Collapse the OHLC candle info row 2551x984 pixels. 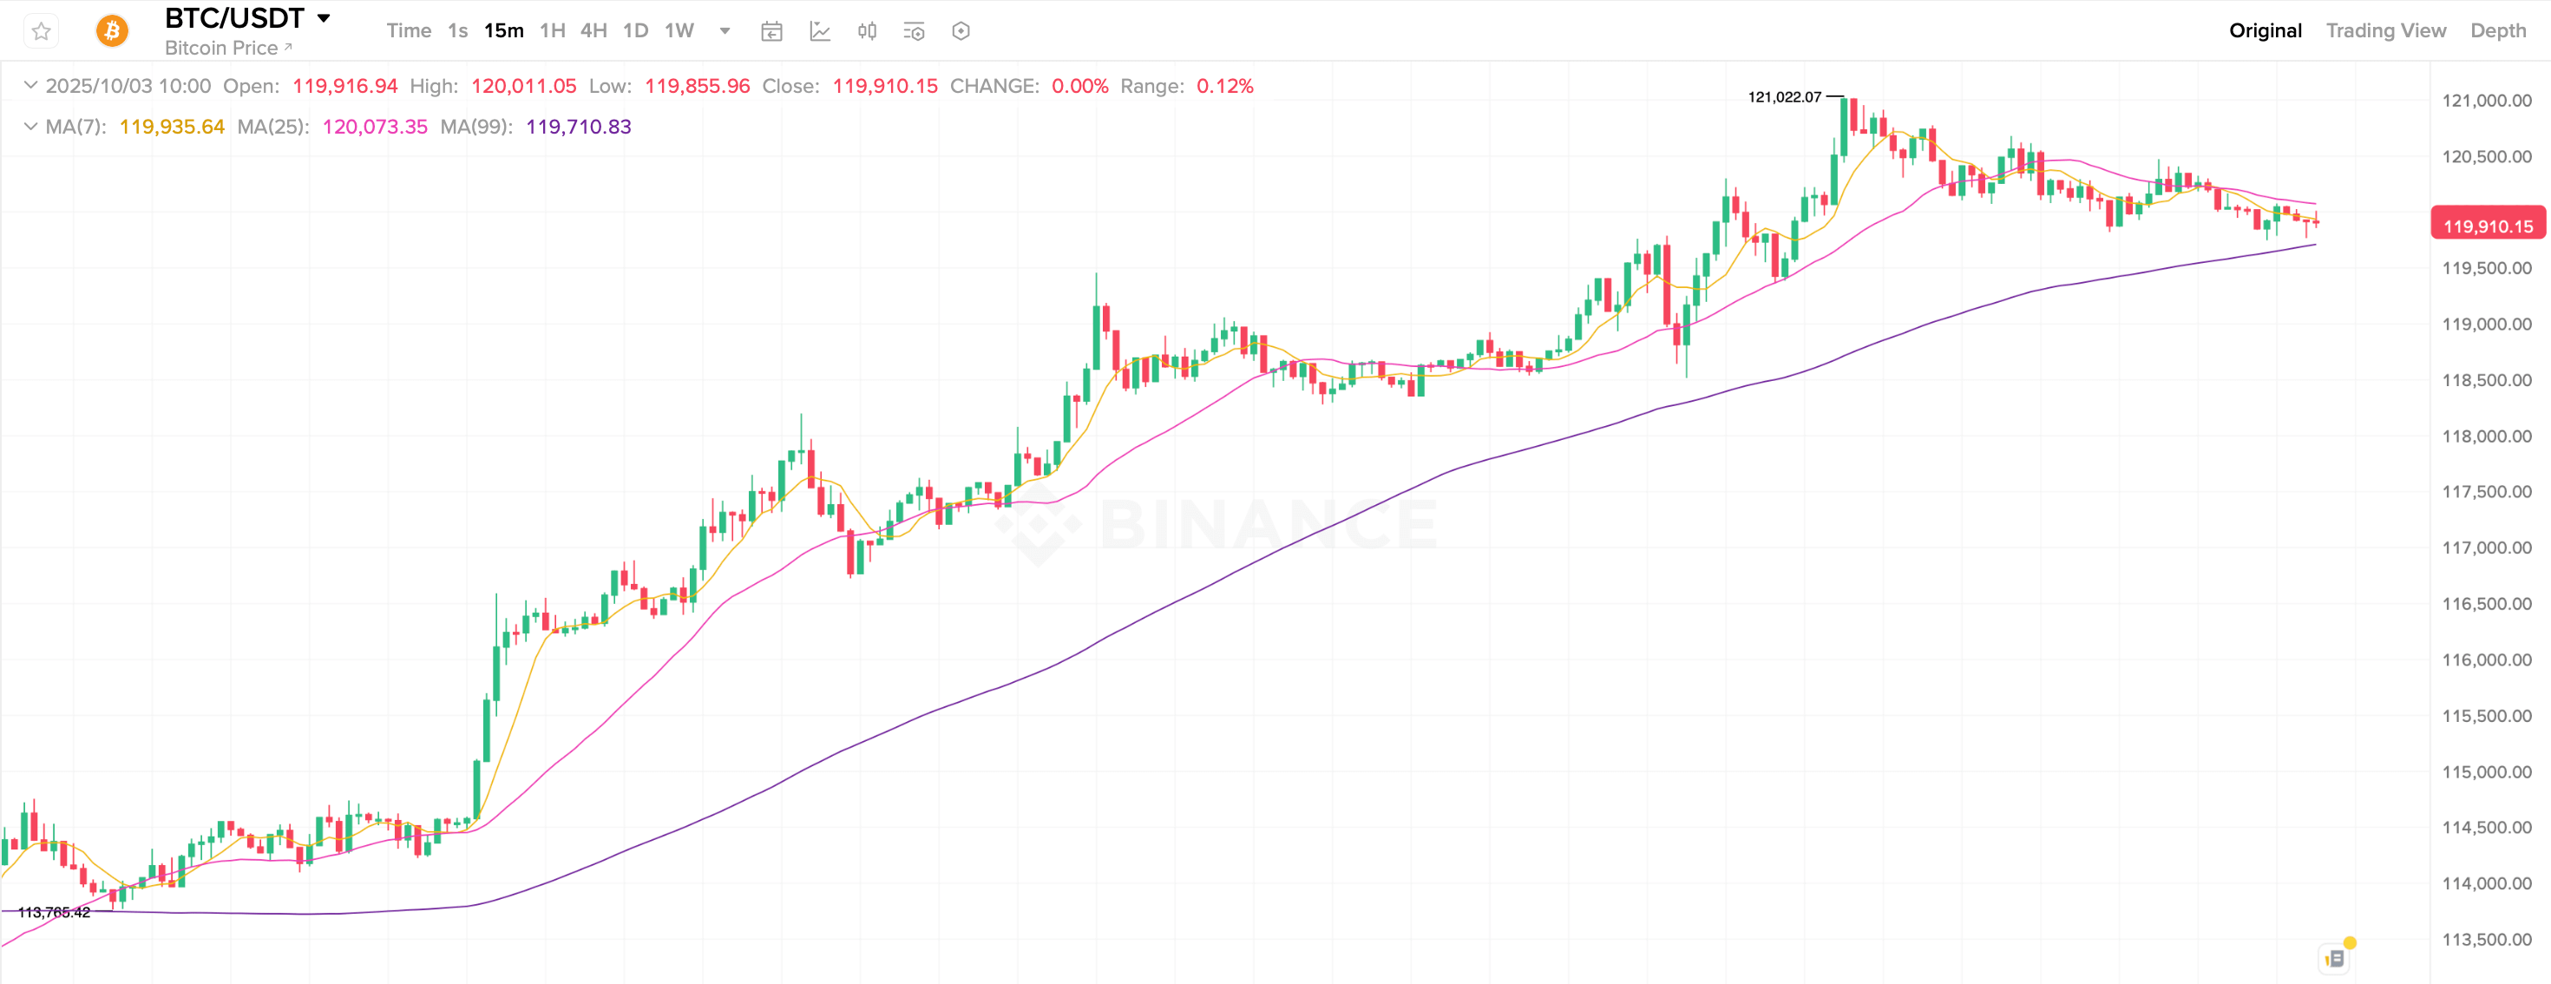pyautogui.click(x=30, y=86)
